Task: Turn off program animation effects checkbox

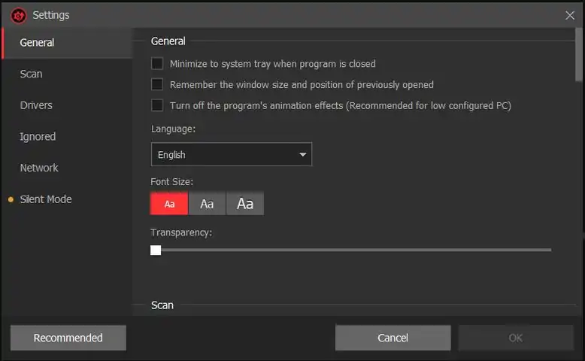Action: [x=157, y=105]
